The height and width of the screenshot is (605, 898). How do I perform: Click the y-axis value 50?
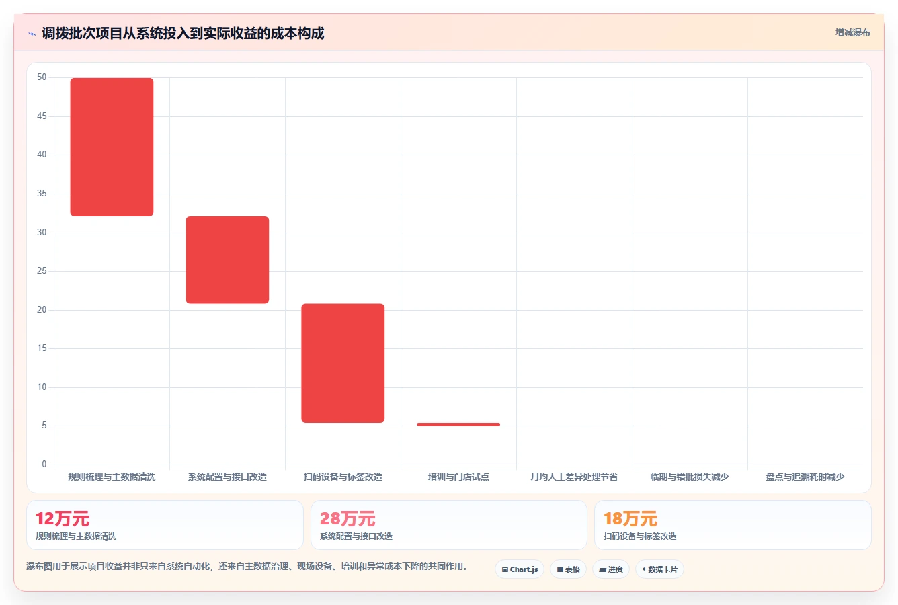[x=42, y=77]
